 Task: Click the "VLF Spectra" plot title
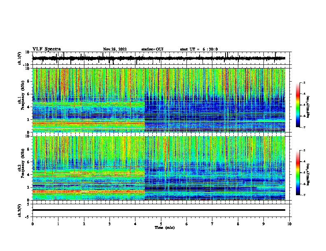pos(47,49)
